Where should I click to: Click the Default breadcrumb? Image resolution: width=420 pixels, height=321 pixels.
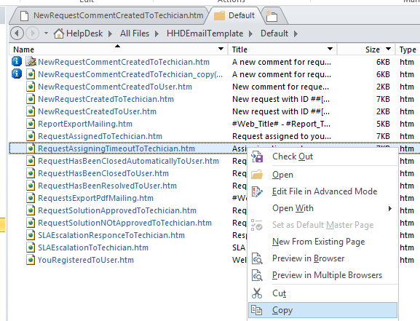point(274,33)
